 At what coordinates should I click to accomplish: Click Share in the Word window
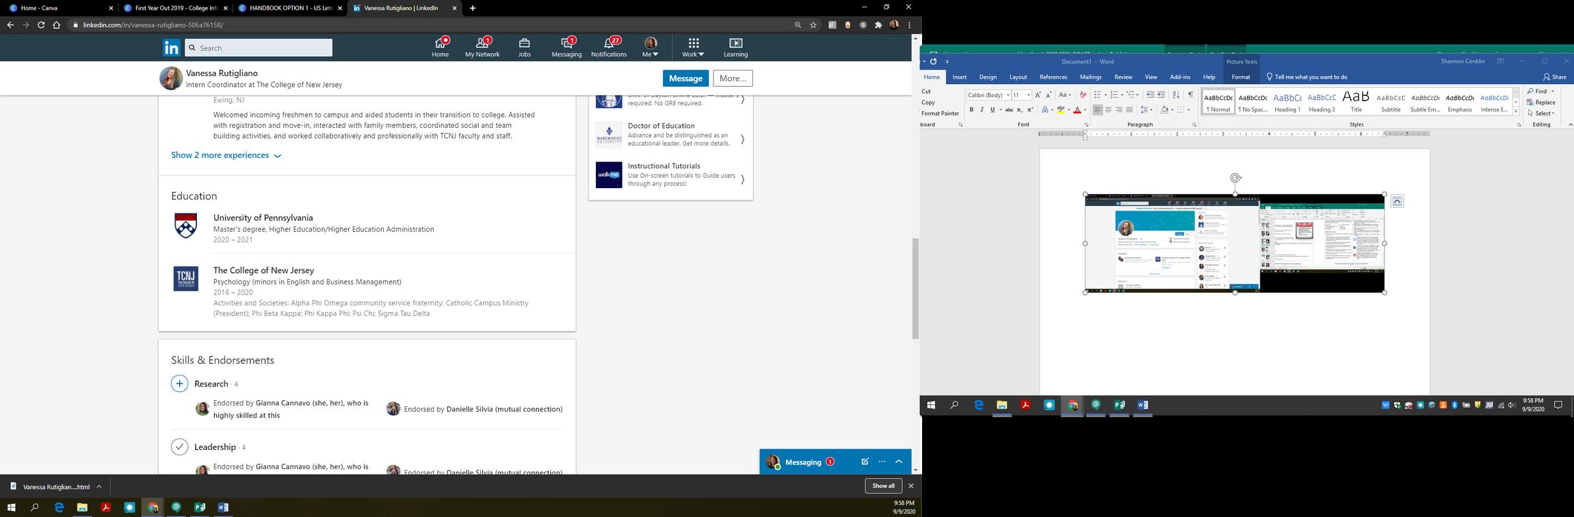click(x=1555, y=77)
